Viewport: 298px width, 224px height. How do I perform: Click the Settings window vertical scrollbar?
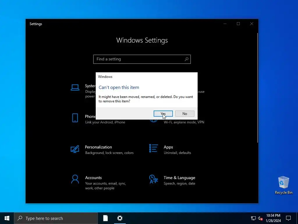click(258, 87)
